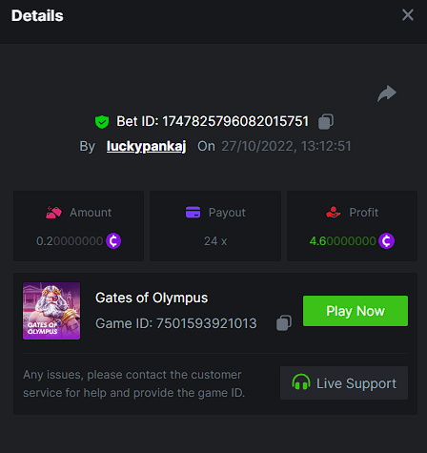Click the Game ID number text
The height and width of the screenshot is (453, 427).
207,323
